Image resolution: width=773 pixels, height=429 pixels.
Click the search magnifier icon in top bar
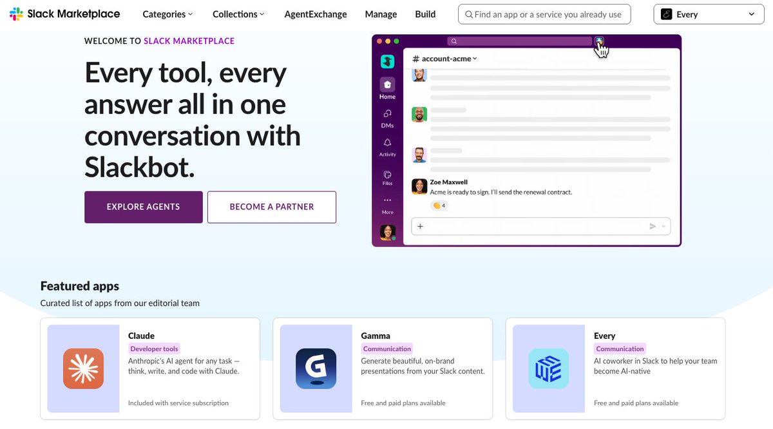click(x=469, y=14)
